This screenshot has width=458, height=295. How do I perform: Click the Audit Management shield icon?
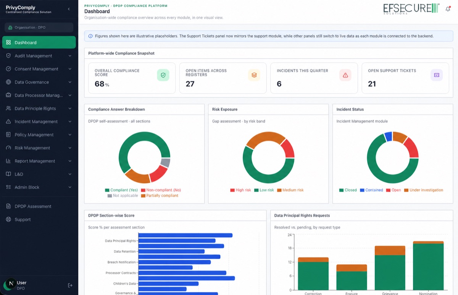tap(8, 55)
